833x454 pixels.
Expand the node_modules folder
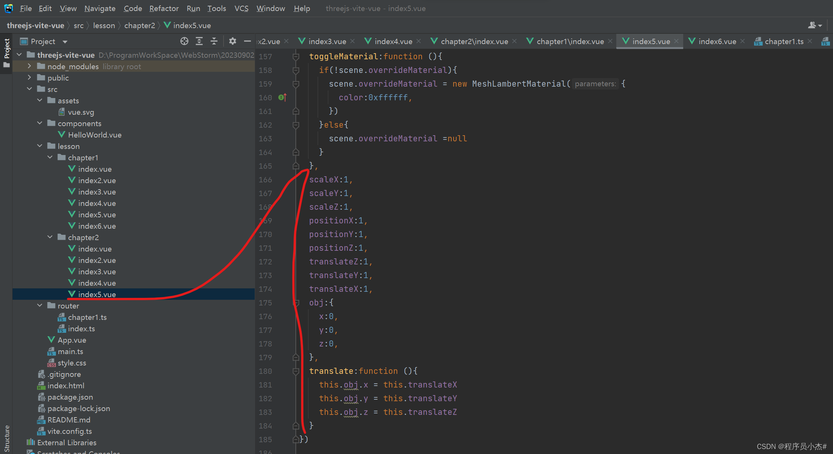(x=29, y=66)
